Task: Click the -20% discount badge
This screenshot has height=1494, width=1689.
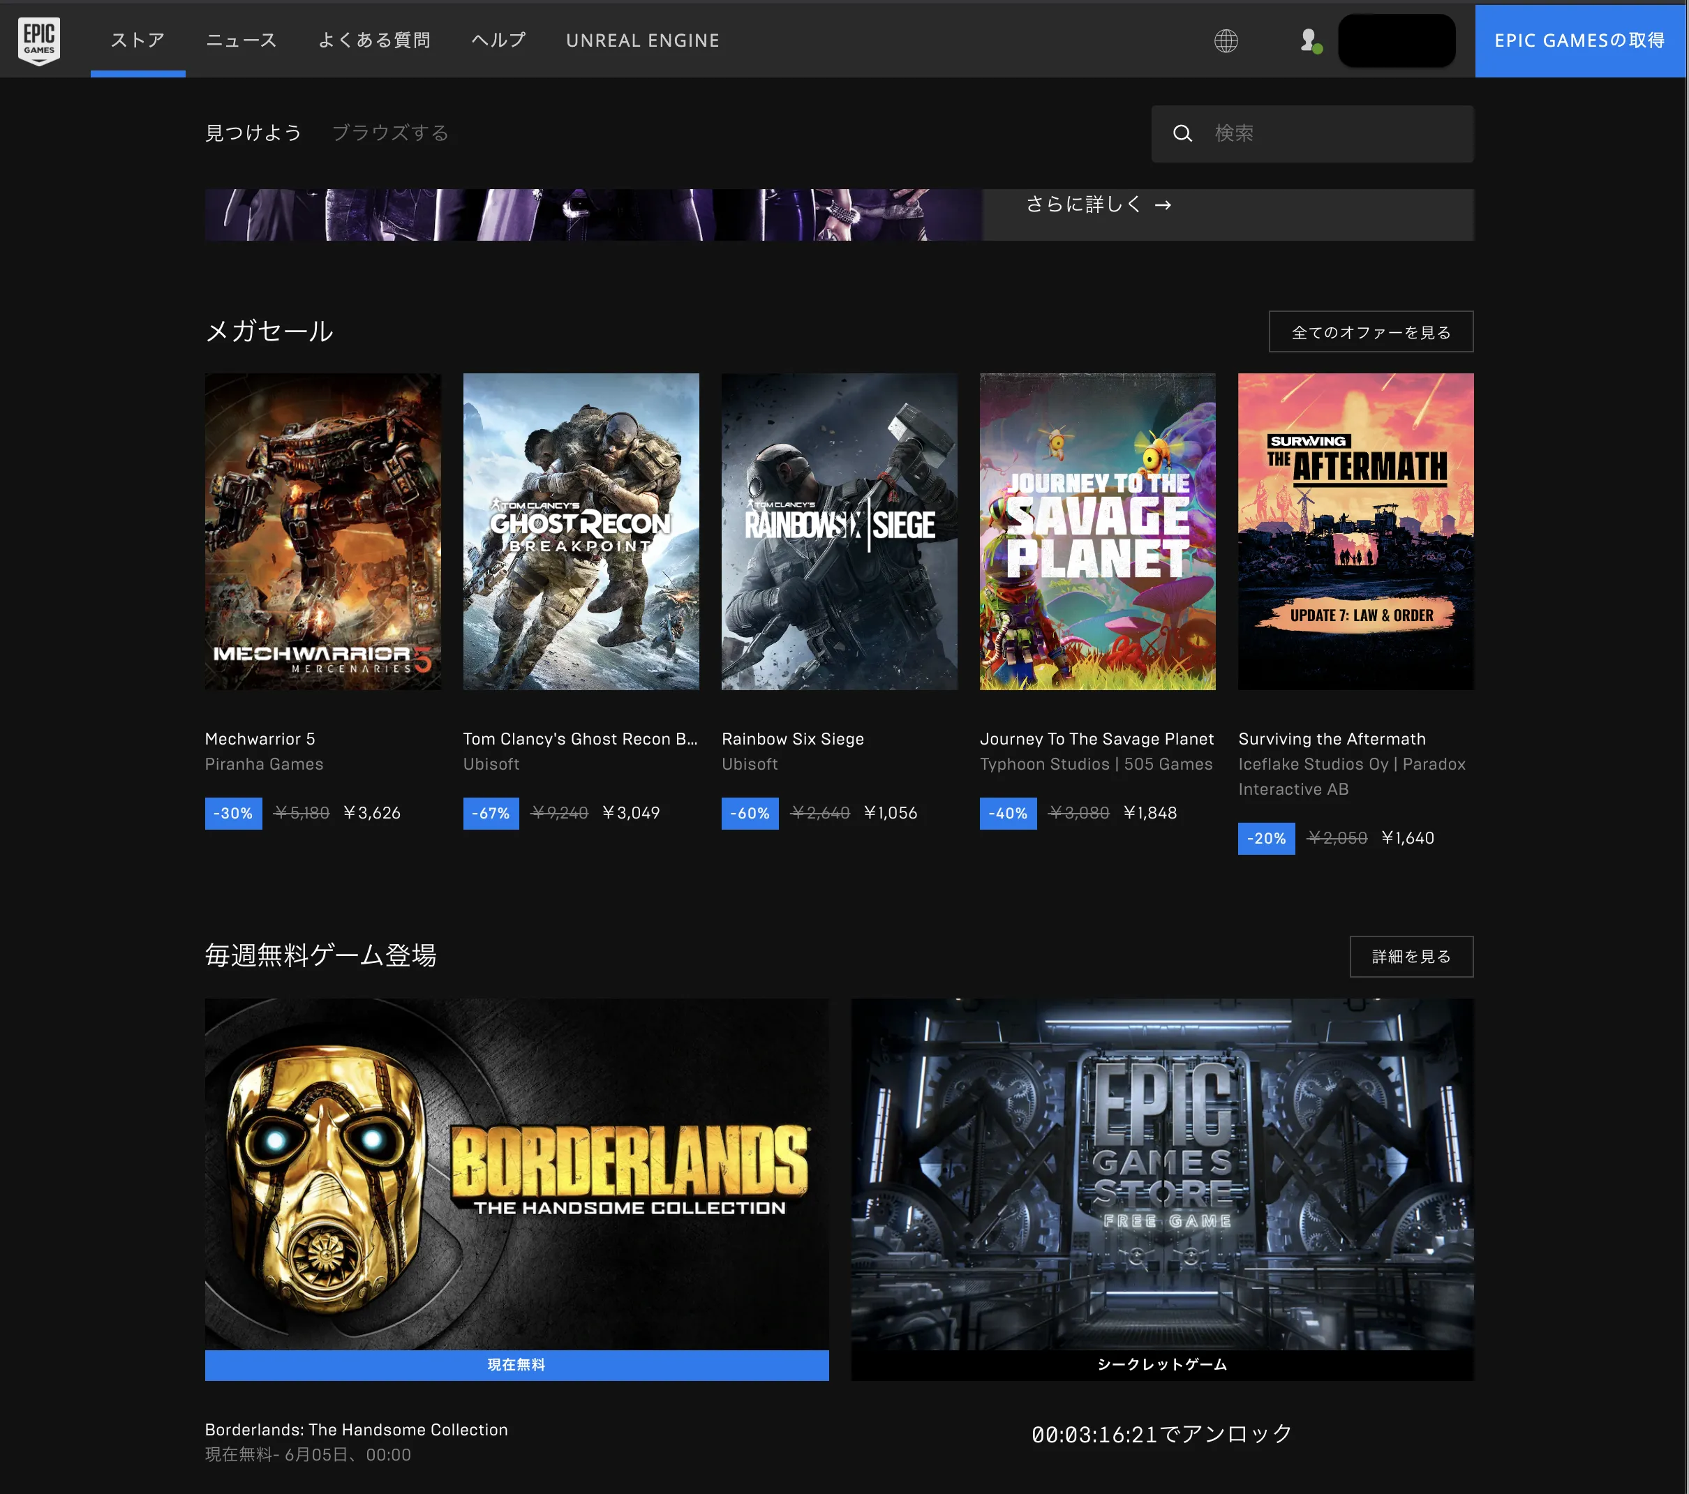Action: click(1266, 838)
